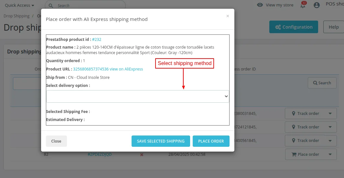Screen dimensions: 344x178
Task: Click the gears icon on Configuration button
Action: [278, 27]
